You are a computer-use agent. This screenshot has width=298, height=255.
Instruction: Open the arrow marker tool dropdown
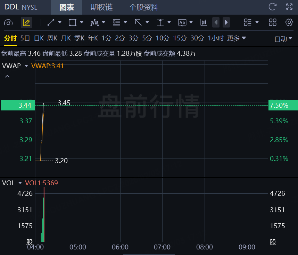click(147, 23)
